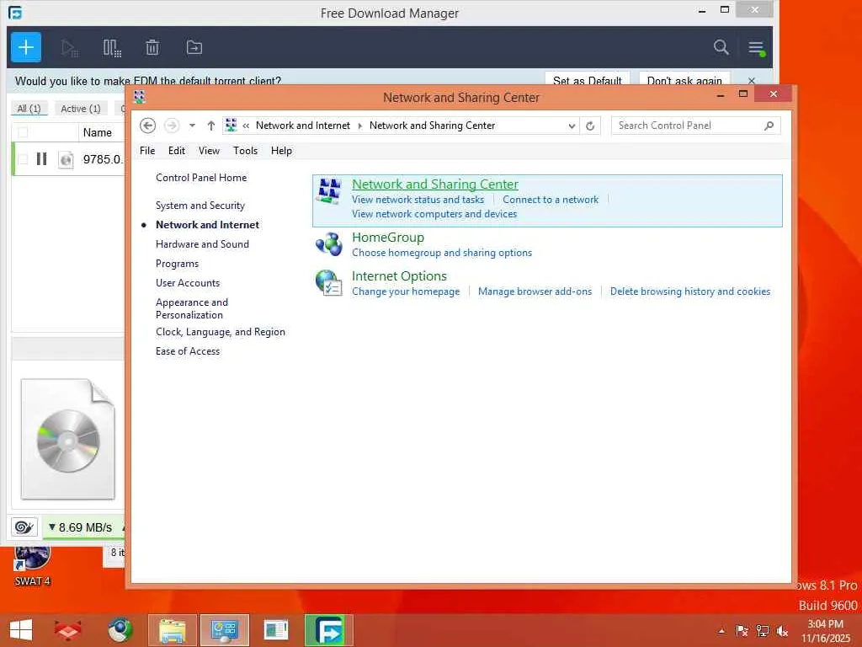Add a new download in Free Download Manager

tap(26, 47)
